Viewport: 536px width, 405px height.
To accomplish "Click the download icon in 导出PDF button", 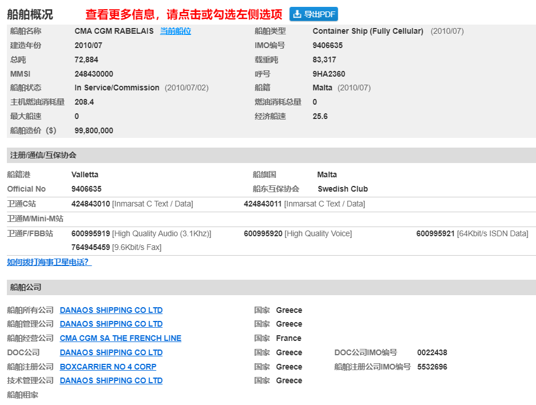I will (297, 14).
